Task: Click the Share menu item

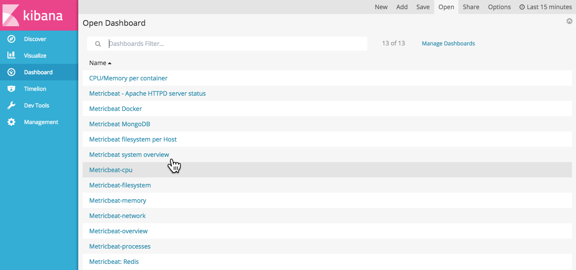Action: click(x=471, y=7)
